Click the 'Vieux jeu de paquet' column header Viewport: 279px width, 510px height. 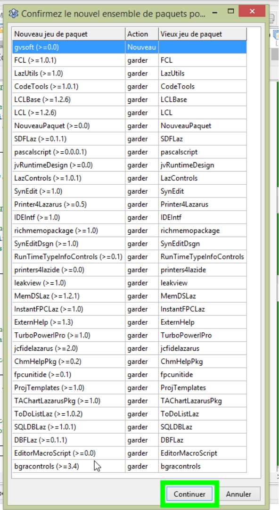(x=203, y=34)
